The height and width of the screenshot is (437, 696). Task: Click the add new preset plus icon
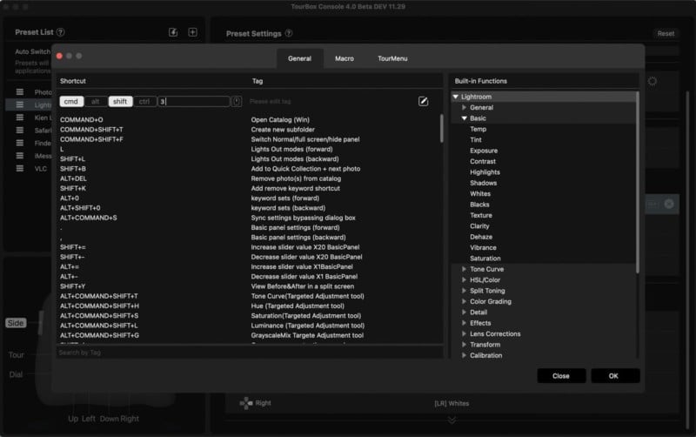(192, 32)
